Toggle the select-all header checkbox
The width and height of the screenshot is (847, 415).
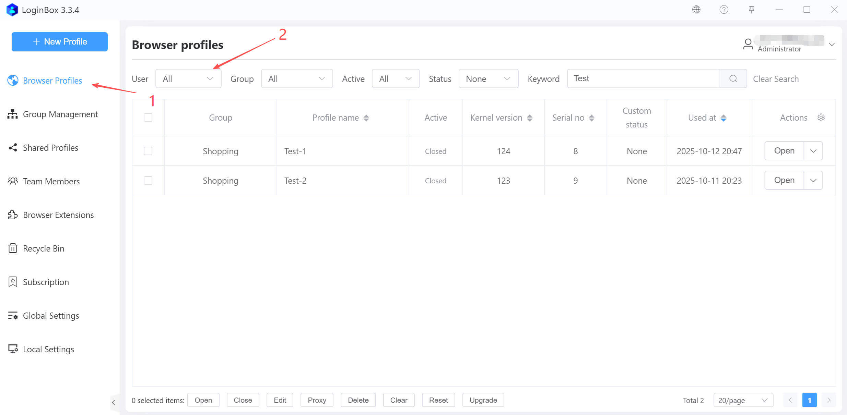click(x=148, y=118)
